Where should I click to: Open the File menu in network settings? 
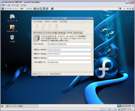click(x=38, y=22)
